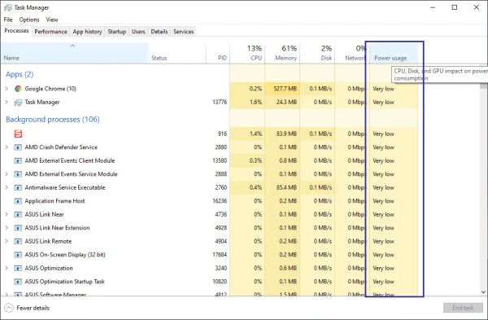Switch to the Services tab

[183, 32]
